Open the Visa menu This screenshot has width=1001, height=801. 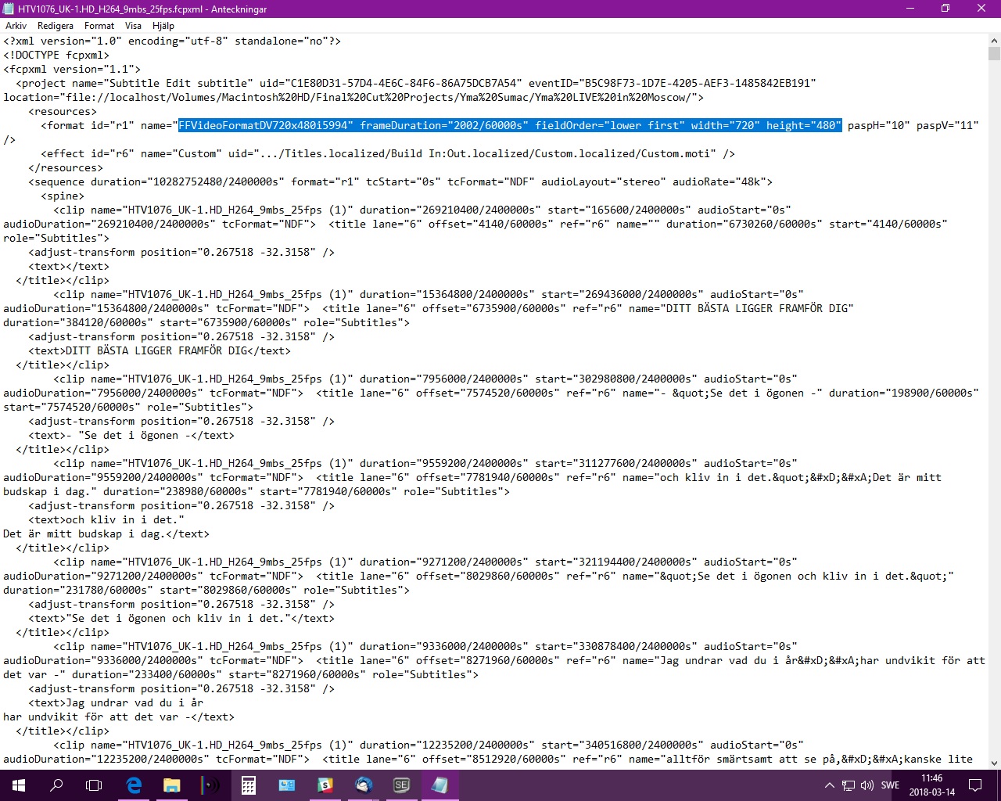(132, 25)
